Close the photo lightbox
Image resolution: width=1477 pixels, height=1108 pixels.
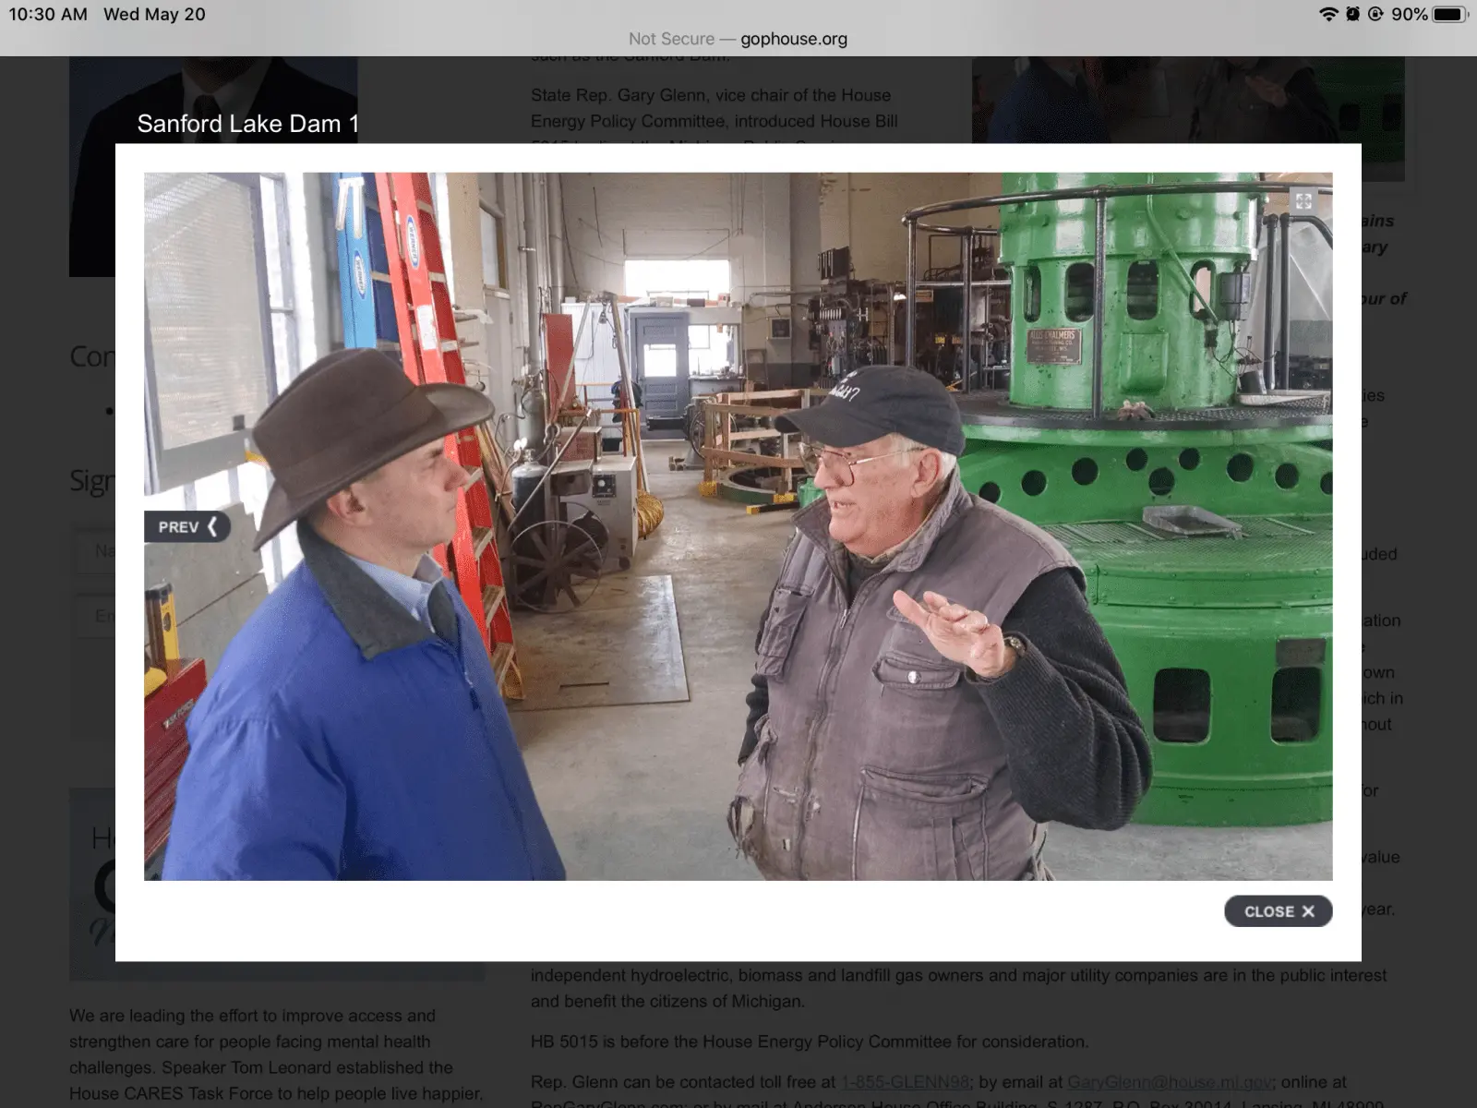[x=1278, y=911]
